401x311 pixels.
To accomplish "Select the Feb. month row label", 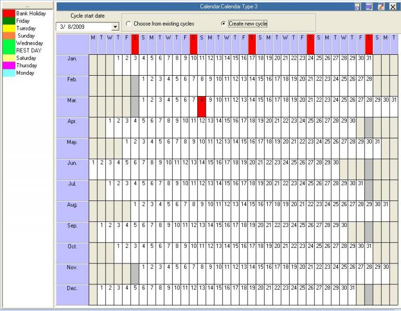I will pyautogui.click(x=73, y=86).
